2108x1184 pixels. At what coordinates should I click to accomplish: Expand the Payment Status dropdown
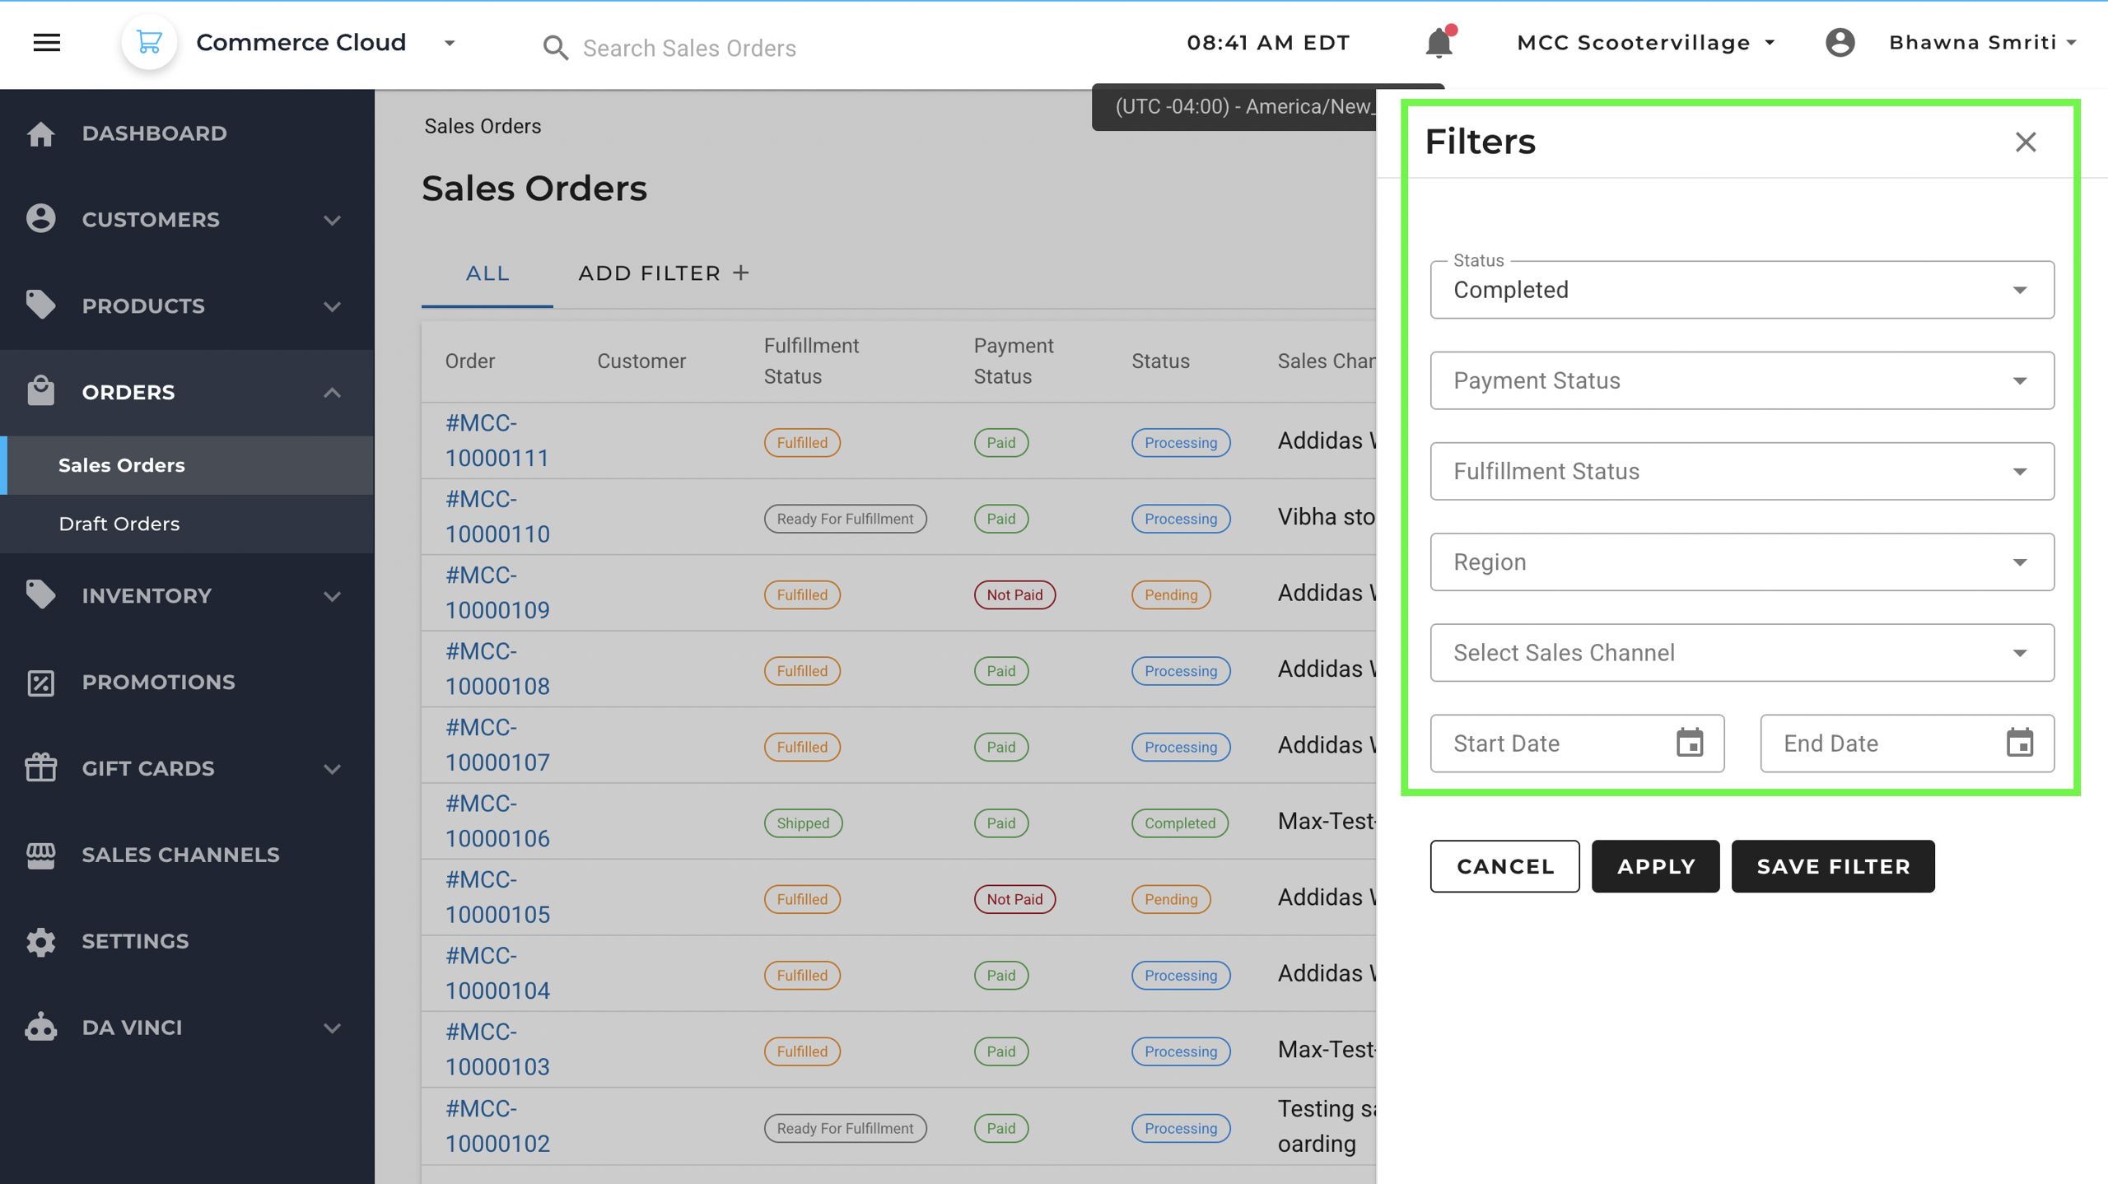1742,380
